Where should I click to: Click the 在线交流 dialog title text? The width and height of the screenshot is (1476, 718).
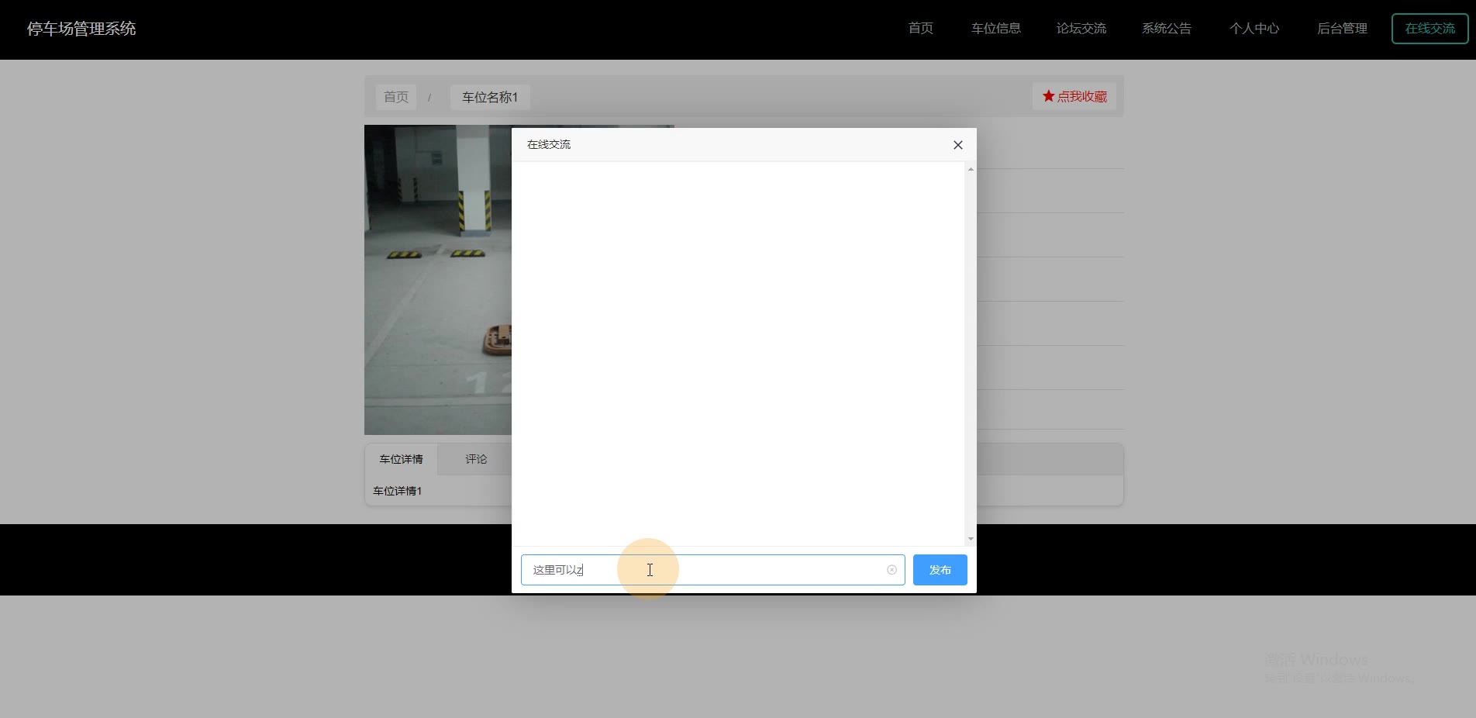[549, 144]
